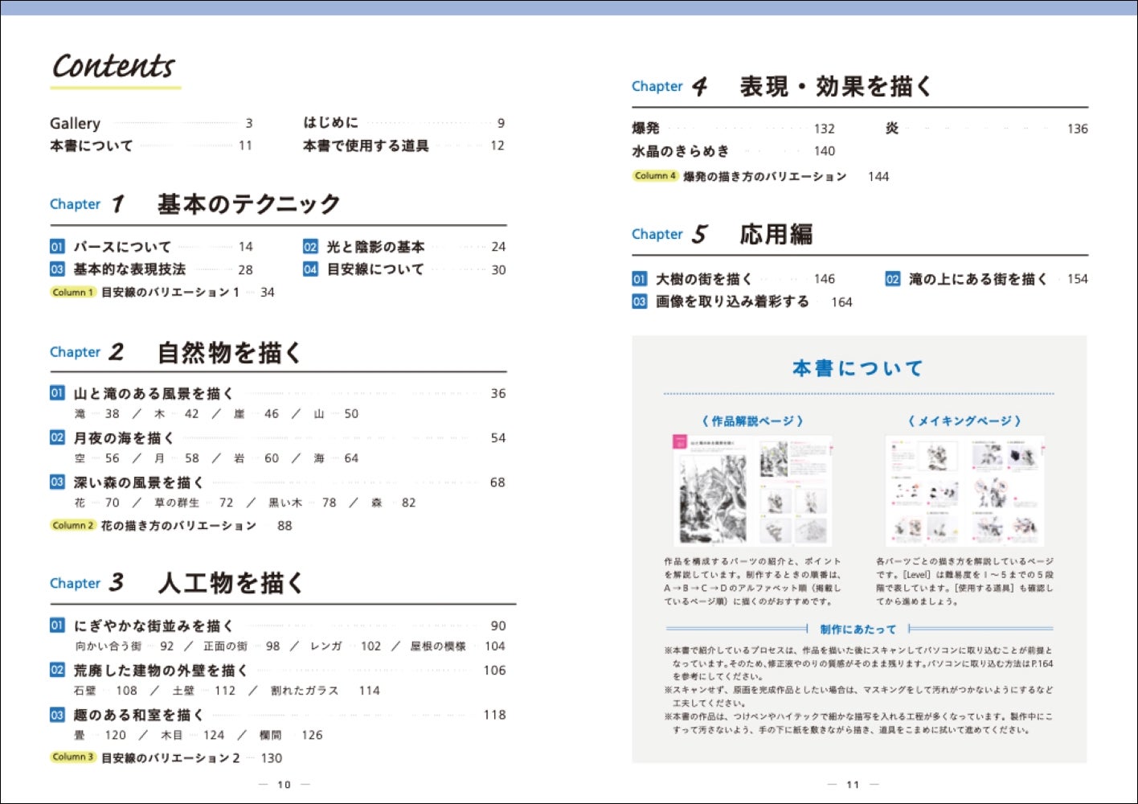
Task: Click the sub-entry 海 64
Action: [x=336, y=458]
